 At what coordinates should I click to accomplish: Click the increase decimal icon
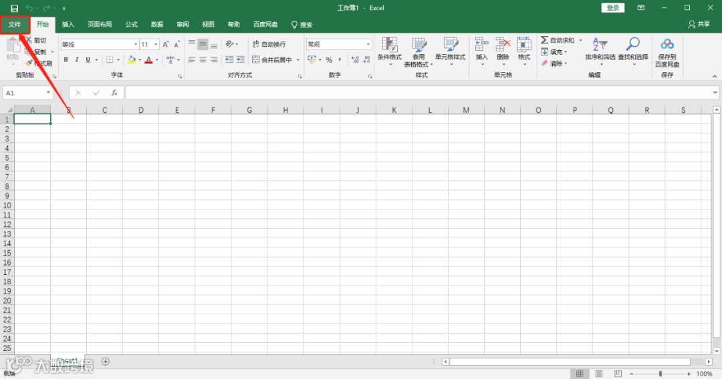coord(355,60)
